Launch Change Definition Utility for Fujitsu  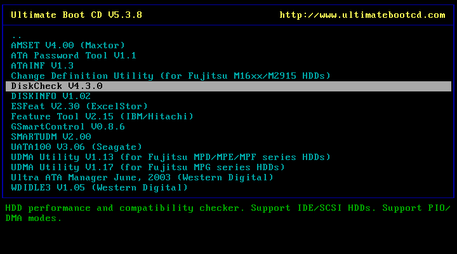click(x=171, y=76)
